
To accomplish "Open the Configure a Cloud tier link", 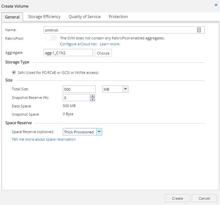I will coord(79,44).
